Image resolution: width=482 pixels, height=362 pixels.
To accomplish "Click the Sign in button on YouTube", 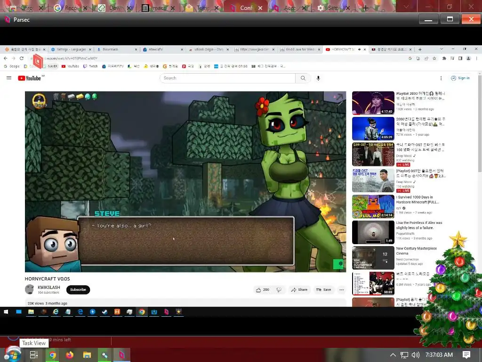I will (x=460, y=78).
